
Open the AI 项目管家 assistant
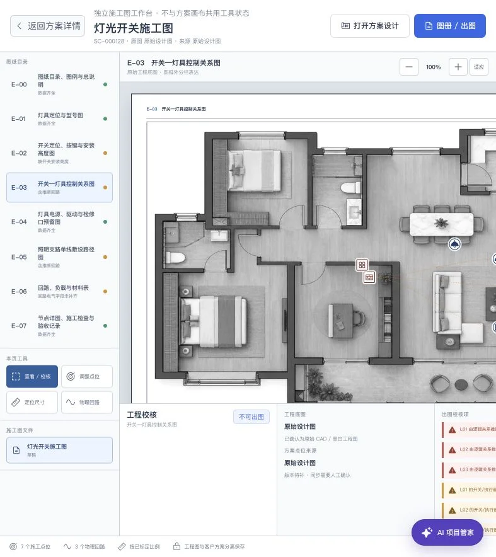coord(447,532)
